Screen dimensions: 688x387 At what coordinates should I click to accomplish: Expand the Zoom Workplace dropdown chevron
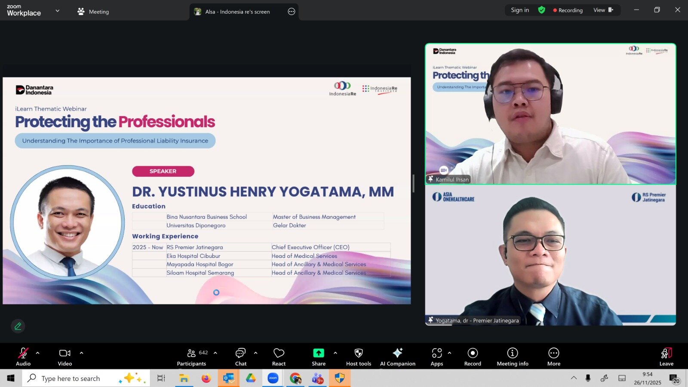58,11
